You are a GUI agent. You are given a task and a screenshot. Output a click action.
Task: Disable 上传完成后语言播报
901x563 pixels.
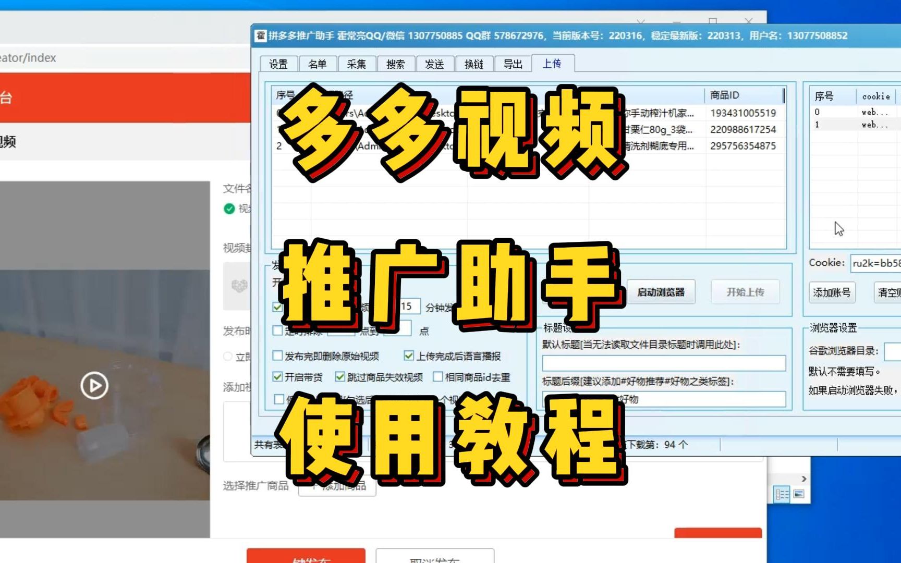coord(408,356)
